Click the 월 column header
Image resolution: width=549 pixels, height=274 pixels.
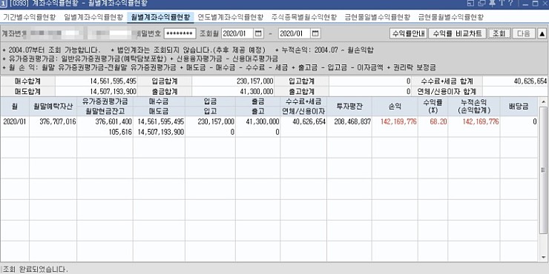click(x=15, y=107)
